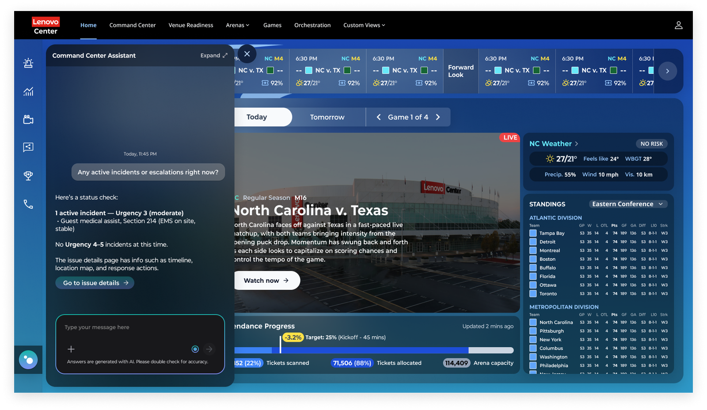707x410 pixels.
Task: Select Venue Readiness in top navigation
Action: pyautogui.click(x=191, y=25)
